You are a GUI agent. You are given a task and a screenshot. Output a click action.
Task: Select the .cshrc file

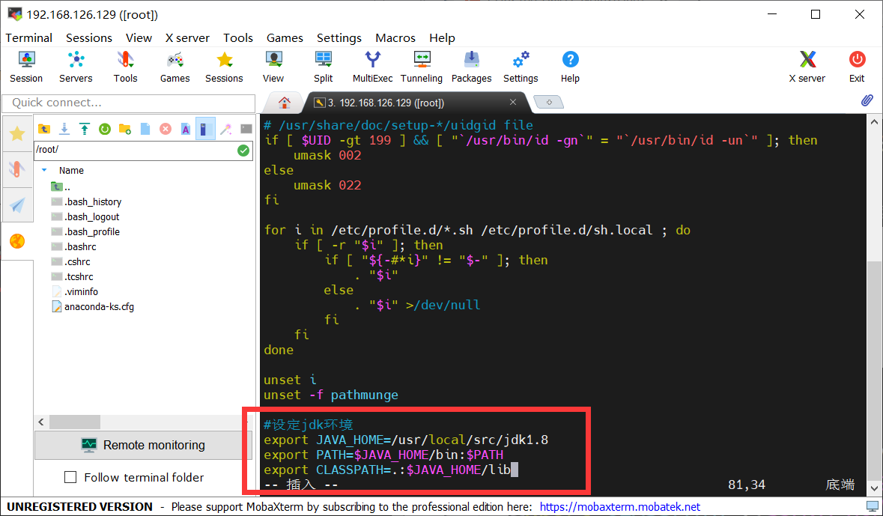70,262
